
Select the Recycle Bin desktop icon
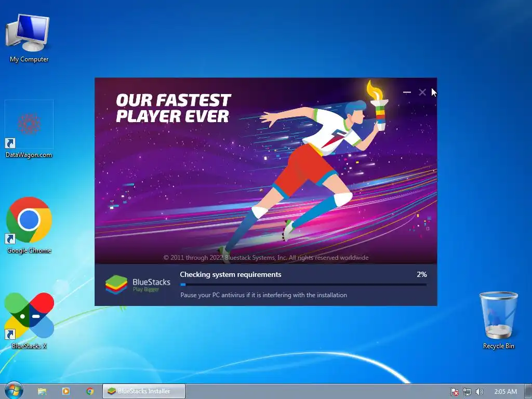[x=498, y=320]
